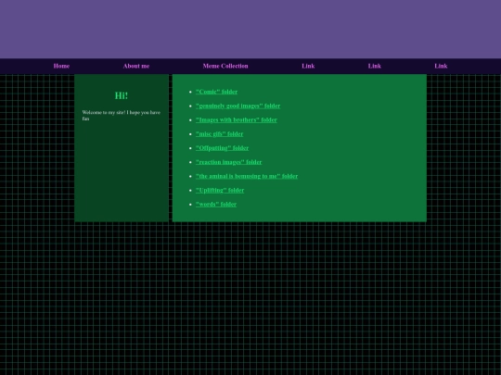Go to the Home nav link
The width and height of the screenshot is (501, 375).
pyautogui.click(x=61, y=66)
